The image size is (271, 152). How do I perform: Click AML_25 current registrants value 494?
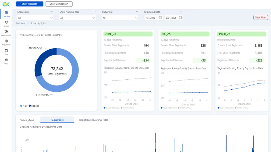pos(146,46)
